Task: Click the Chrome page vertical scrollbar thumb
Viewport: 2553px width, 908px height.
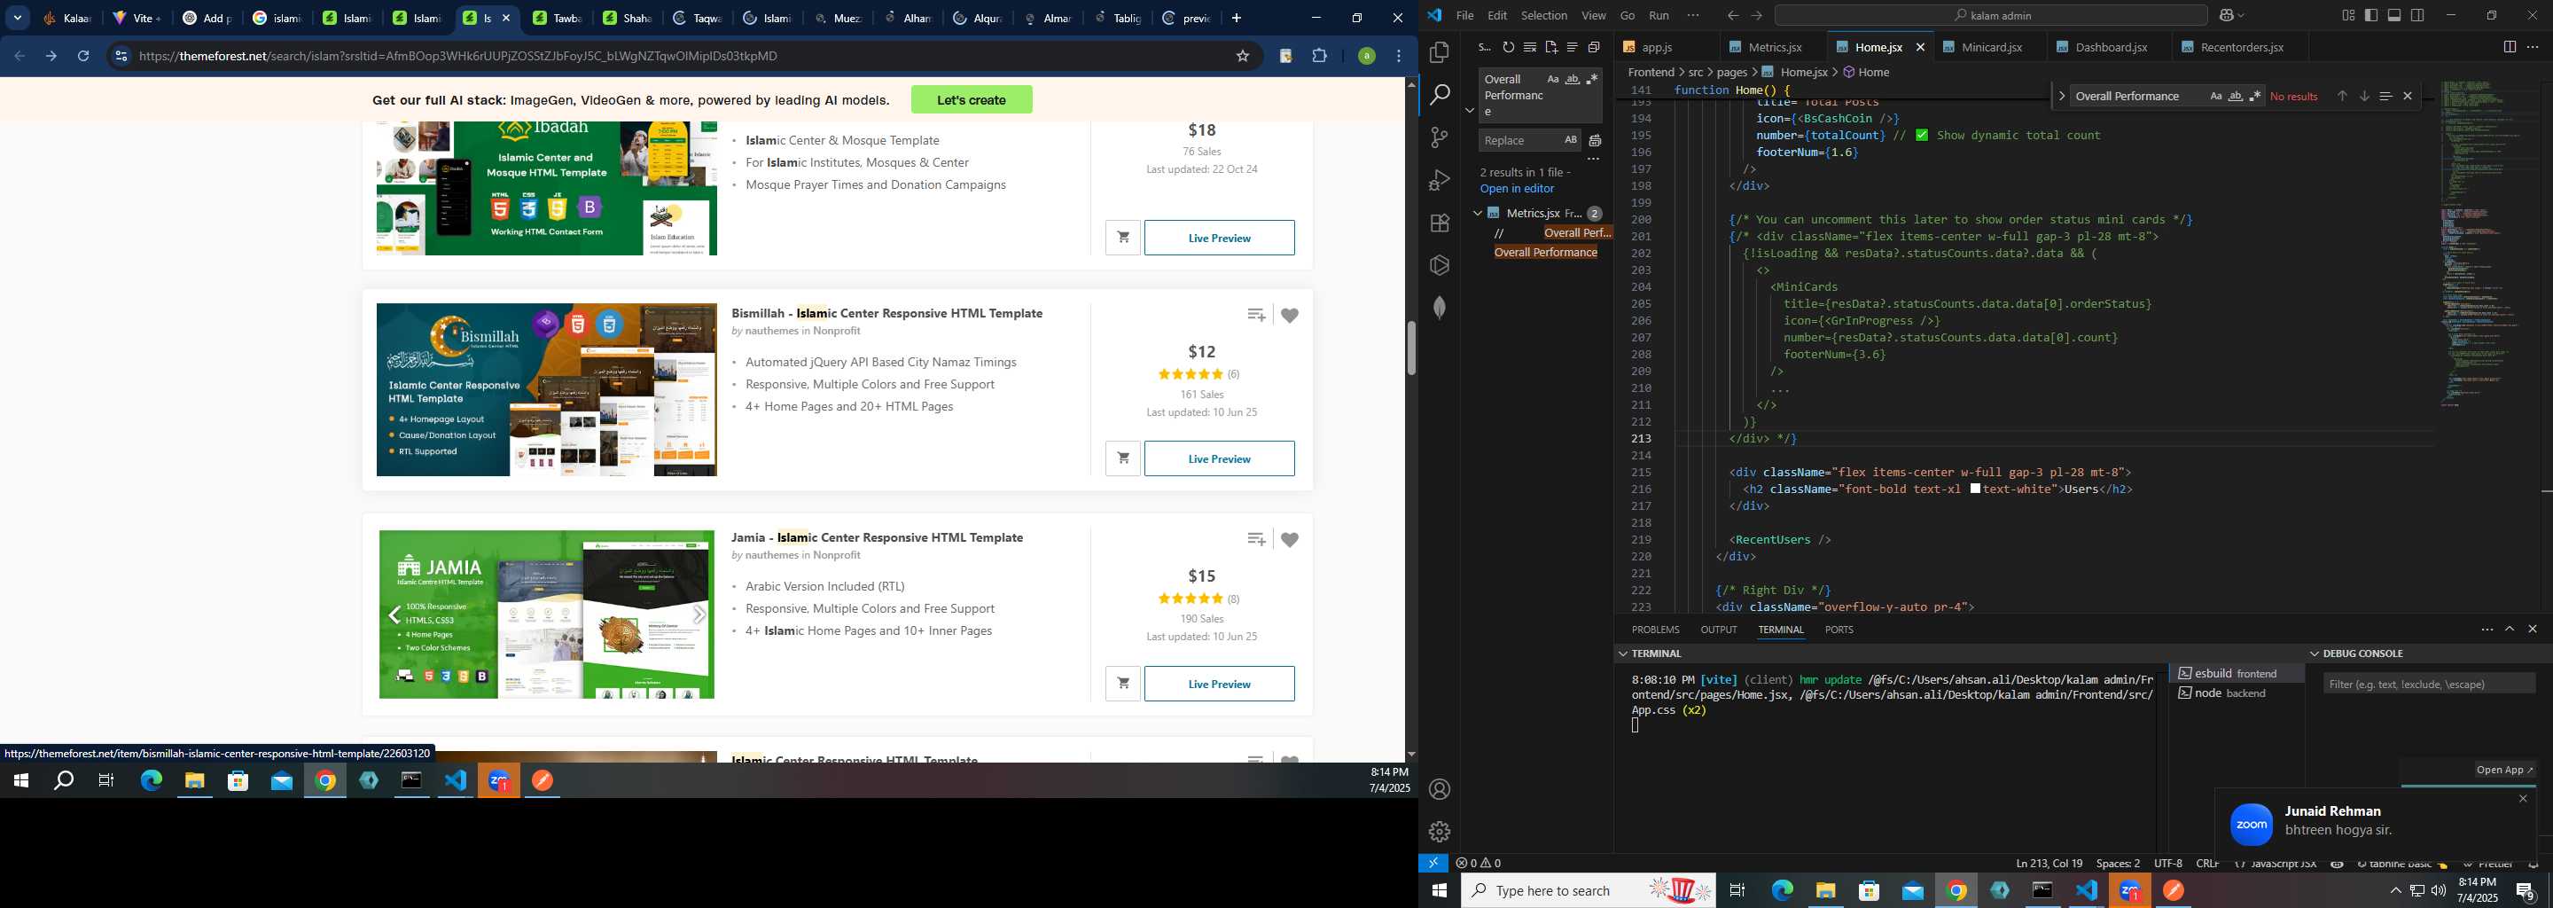Action: coord(1410,348)
